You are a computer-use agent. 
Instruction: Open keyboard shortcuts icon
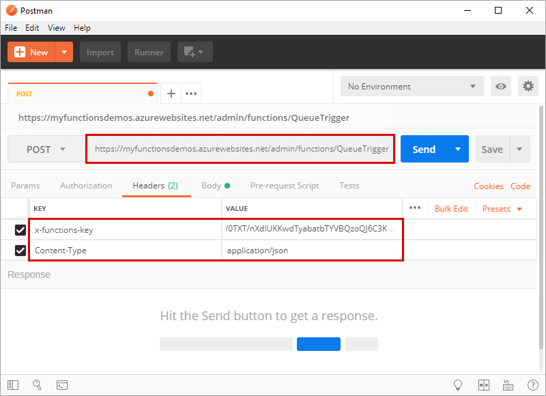tap(508, 385)
